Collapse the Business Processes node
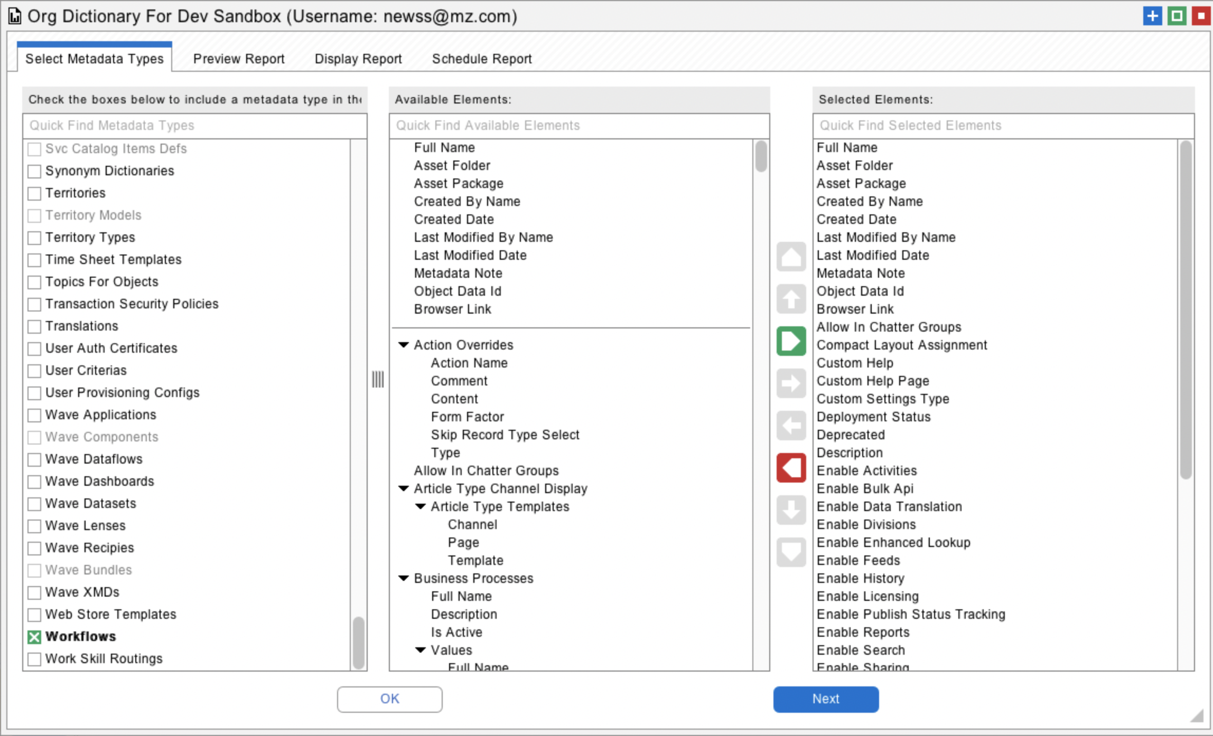This screenshot has height=736, width=1213. click(x=404, y=578)
